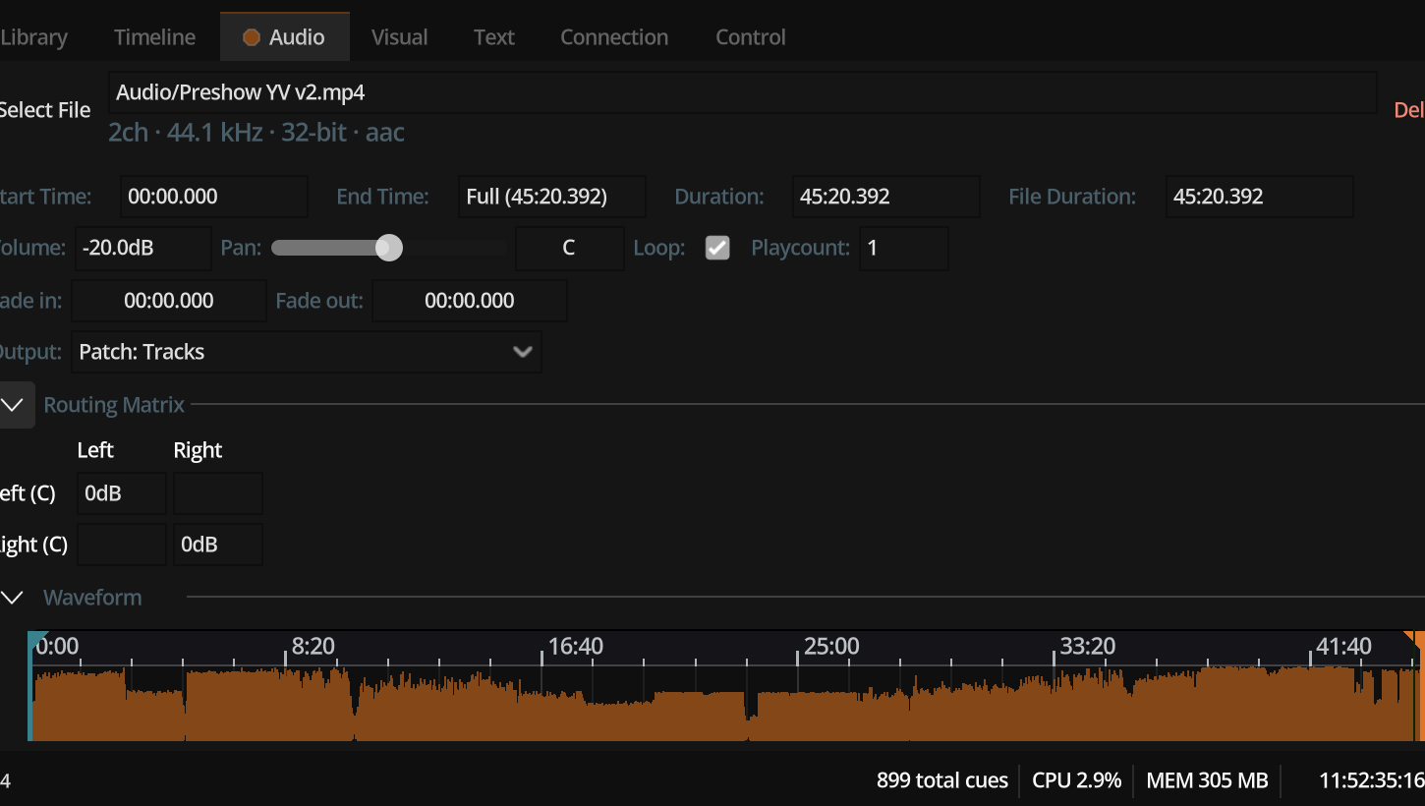Viewport: 1425px width, 806px height.
Task: Edit the End Time field
Action: coord(552,197)
